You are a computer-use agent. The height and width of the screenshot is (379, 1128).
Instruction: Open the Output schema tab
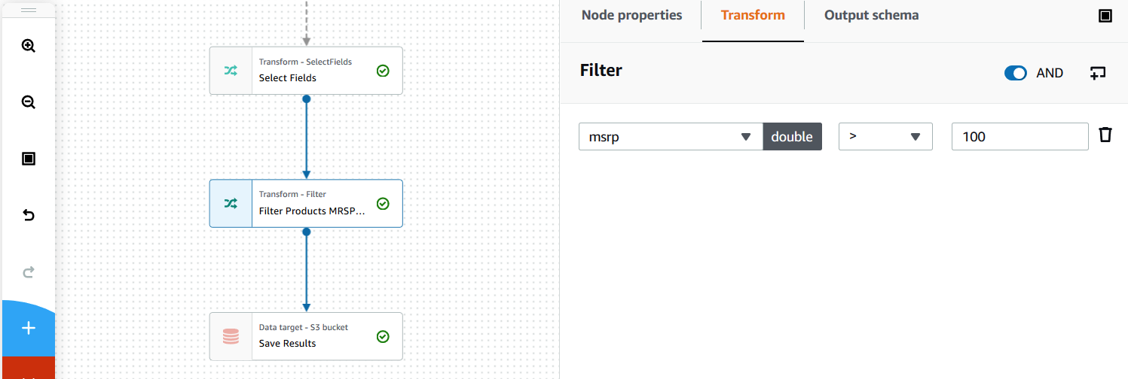pyautogui.click(x=871, y=15)
